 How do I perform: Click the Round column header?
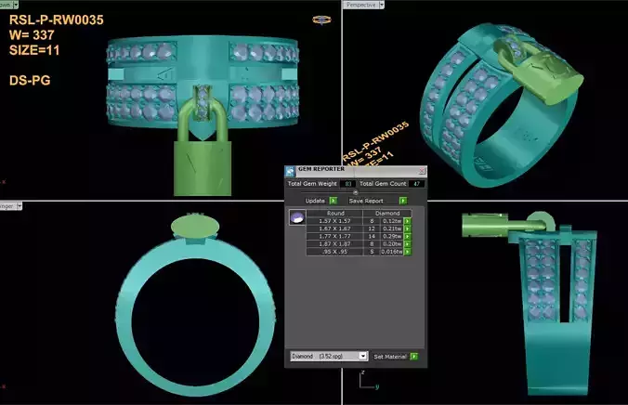335,214
